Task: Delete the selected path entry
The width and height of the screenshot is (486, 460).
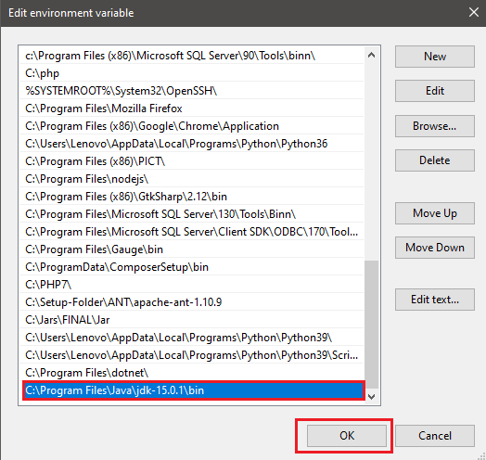Action: coord(435,160)
